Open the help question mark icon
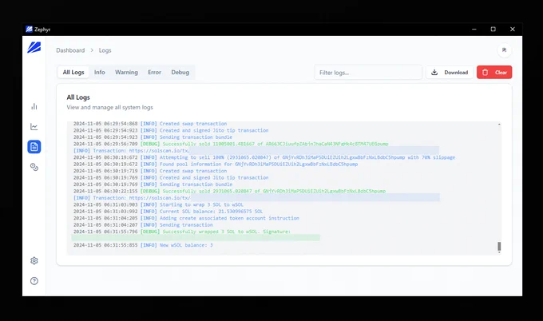The height and width of the screenshot is (321, 543). [x=34, y=281]
